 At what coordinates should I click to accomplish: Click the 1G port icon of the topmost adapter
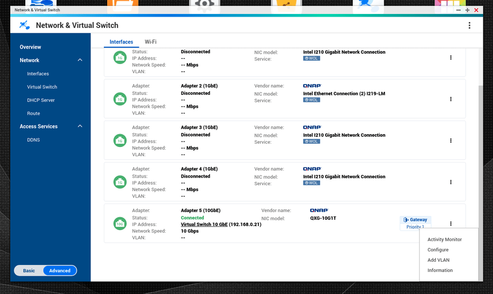[120, 58]
